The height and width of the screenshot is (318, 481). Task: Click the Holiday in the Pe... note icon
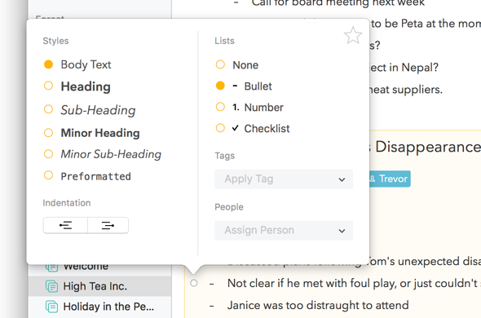tap(51, 307)
